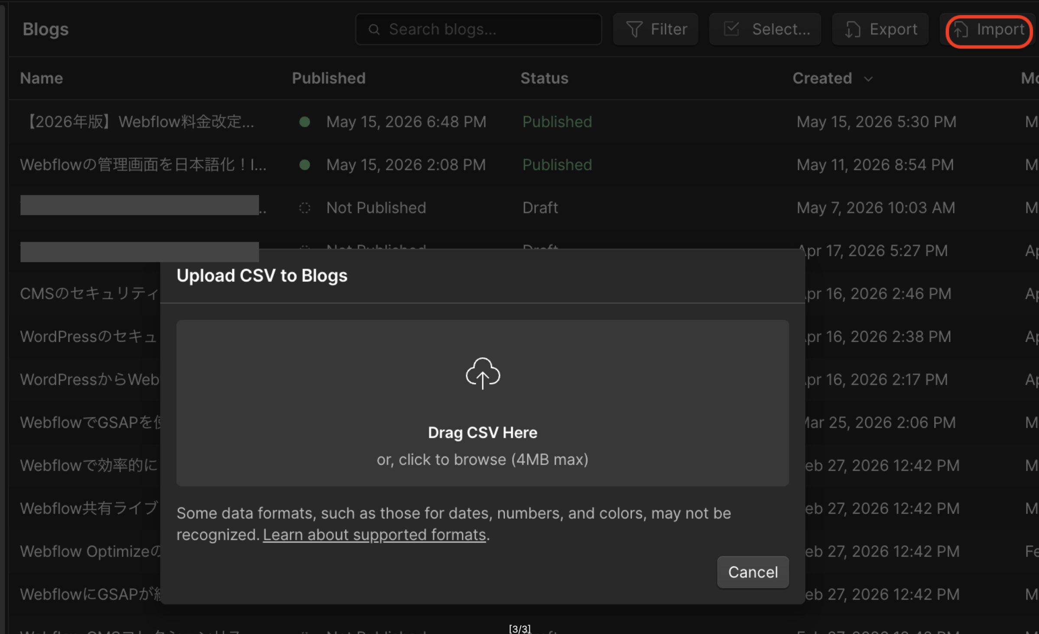Sort by the Published column header
This screenshot has width=1039, height=634.
click(x=329, y=78)
